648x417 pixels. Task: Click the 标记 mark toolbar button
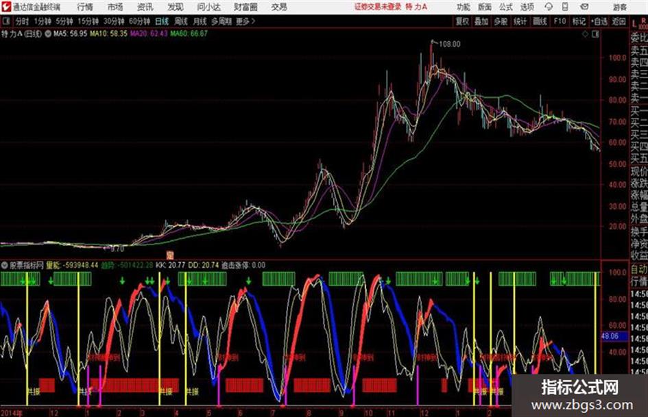pos(579,21)
